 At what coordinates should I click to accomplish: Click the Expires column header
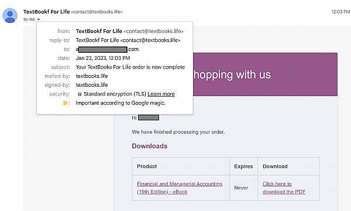[x=243, y=166]
